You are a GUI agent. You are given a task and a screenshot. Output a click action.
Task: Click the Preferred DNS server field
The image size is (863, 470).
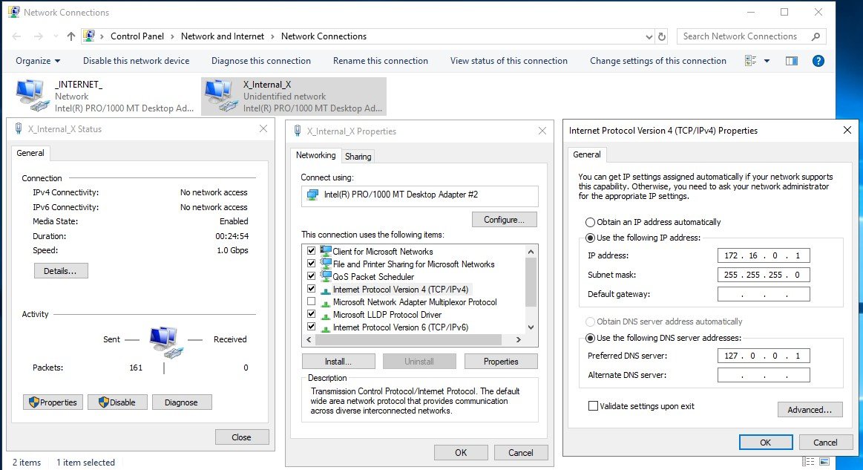coord(764,356)
